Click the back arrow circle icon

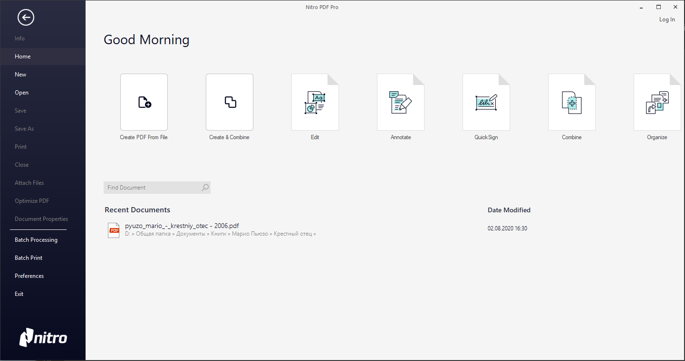click(x=26, y=18)
